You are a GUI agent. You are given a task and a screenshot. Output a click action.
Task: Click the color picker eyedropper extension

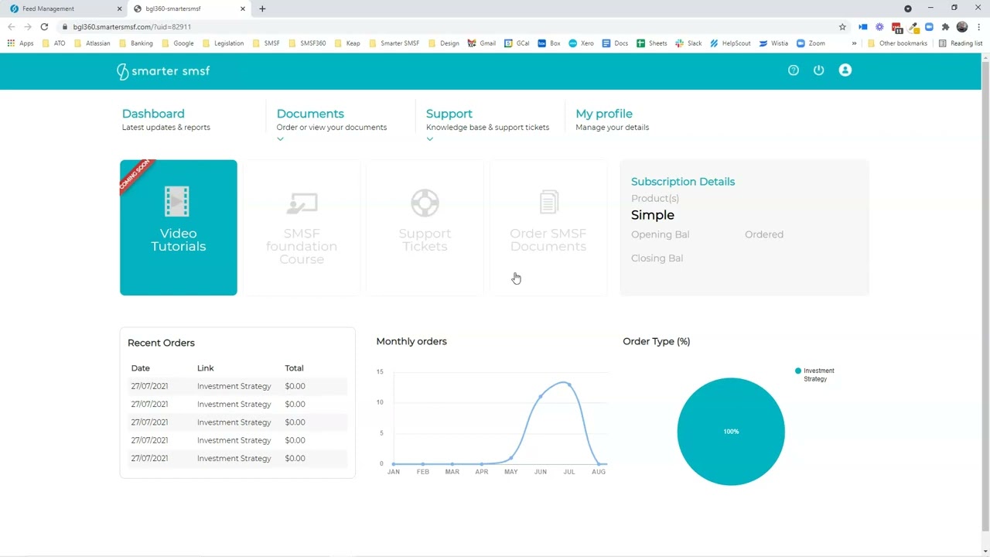coord(913,26)
